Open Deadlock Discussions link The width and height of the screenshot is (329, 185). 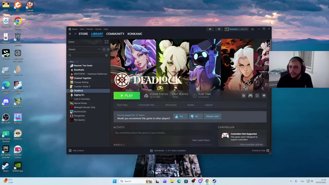pos(171,105)
